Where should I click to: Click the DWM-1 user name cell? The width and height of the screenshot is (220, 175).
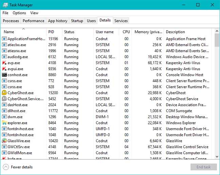click(x=102, y=117)
